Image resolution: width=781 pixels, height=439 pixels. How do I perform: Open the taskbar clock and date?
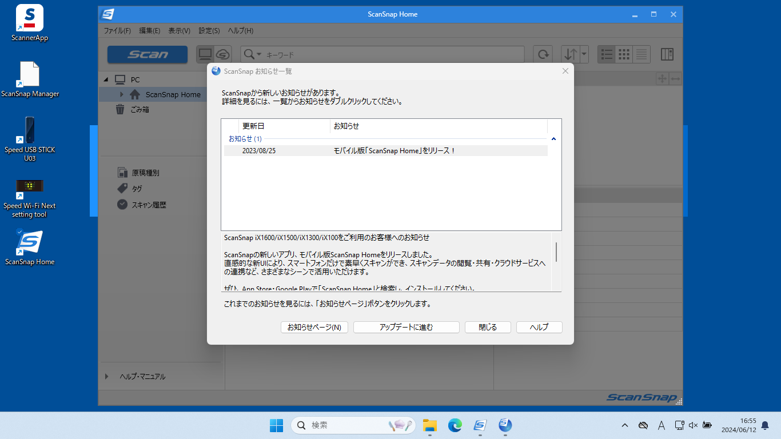[x=738, y=425]
